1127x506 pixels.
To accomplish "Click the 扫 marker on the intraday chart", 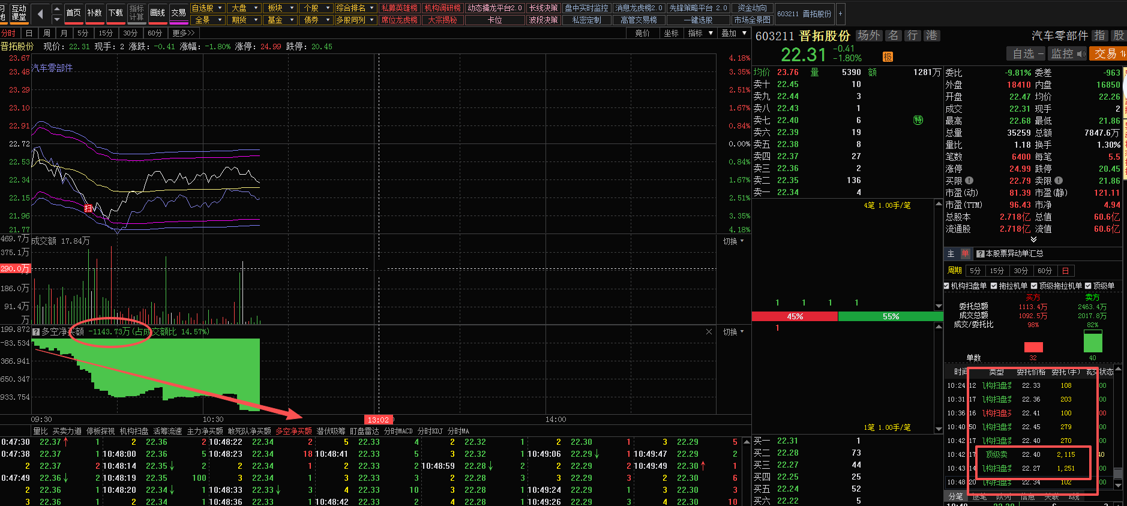I will point(88,208).
